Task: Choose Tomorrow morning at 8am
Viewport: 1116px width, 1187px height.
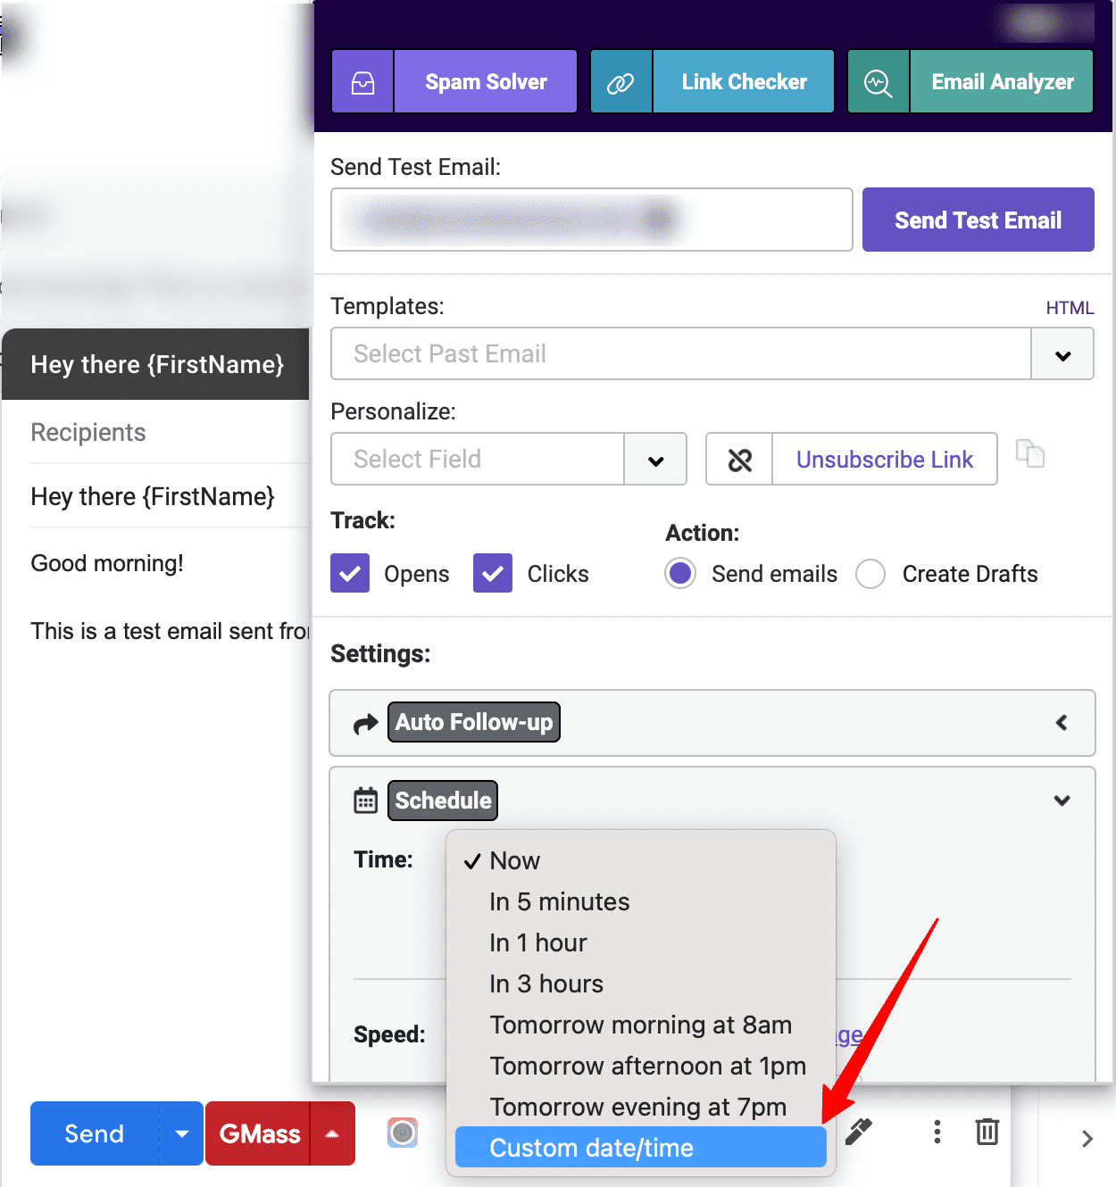Action: coord(640,1025)
